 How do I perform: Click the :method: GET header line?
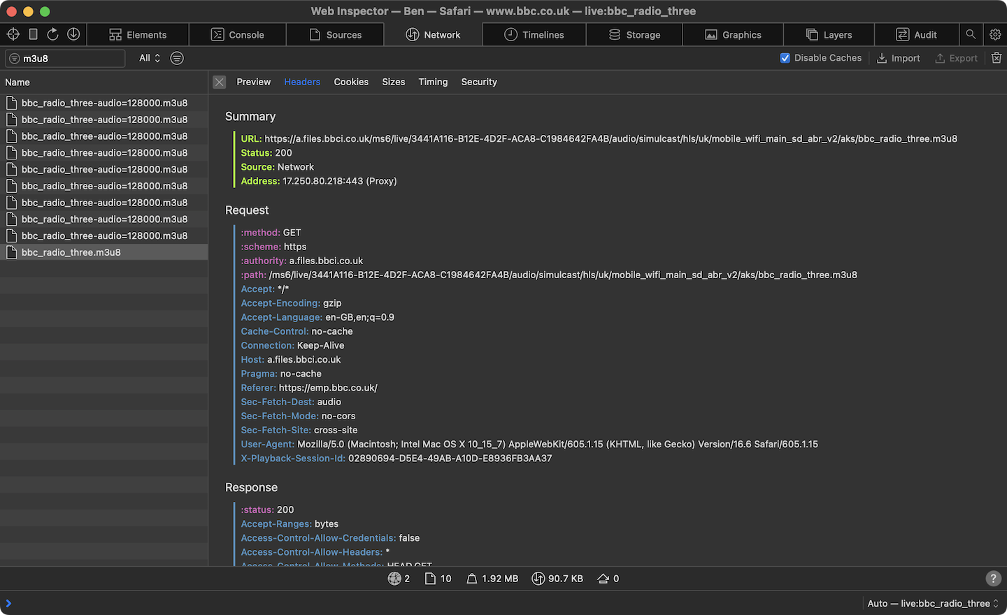click(271, 233)
